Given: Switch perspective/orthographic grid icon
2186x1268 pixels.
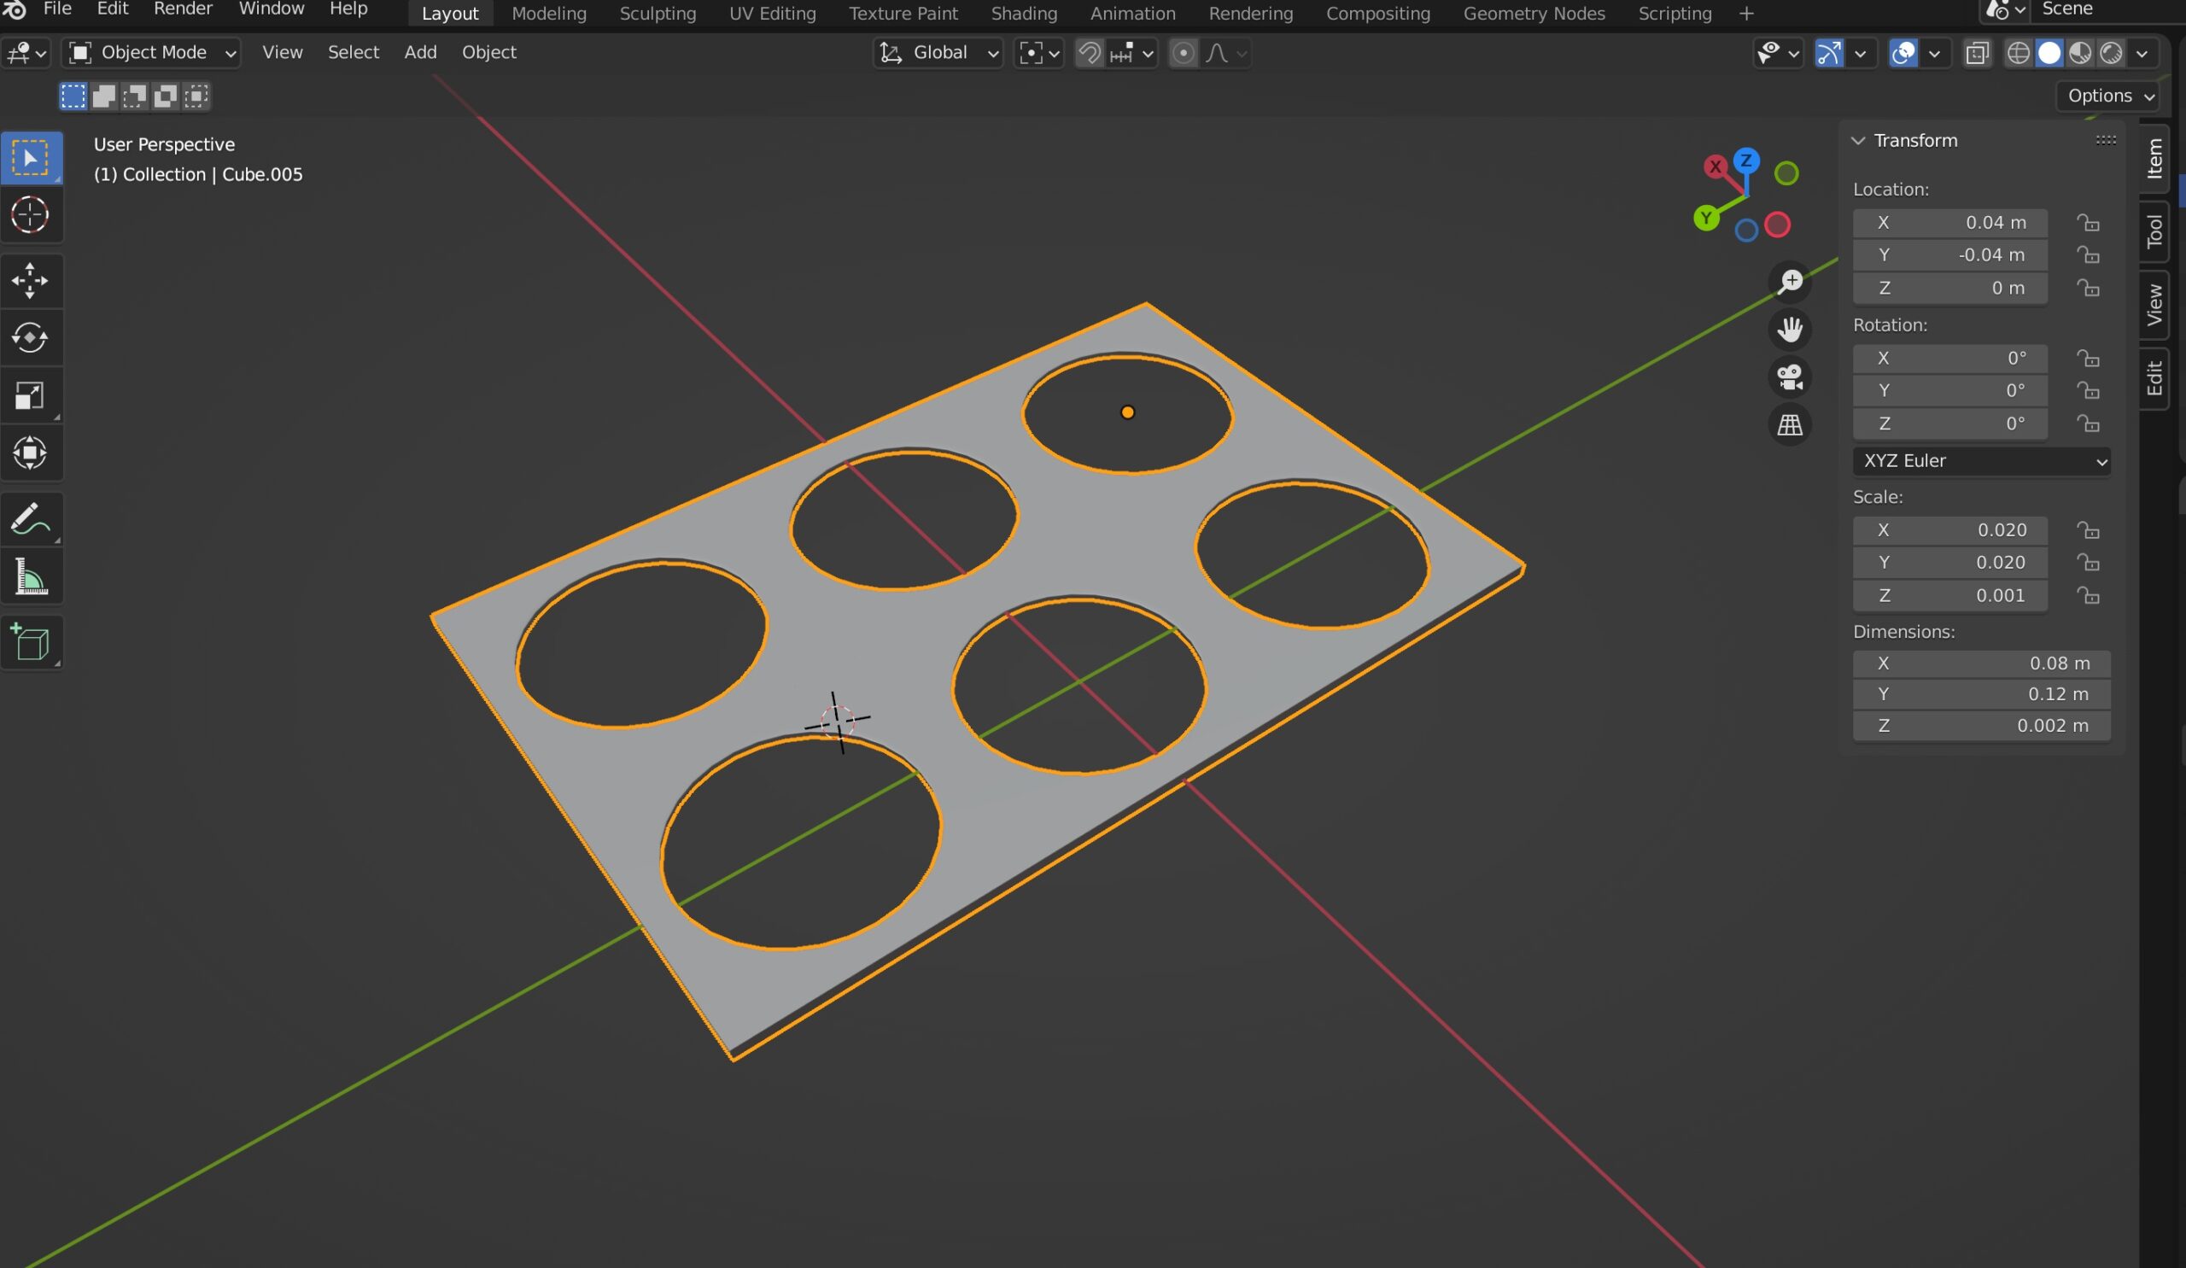Looking at the screenshot, I should 1790,424.
